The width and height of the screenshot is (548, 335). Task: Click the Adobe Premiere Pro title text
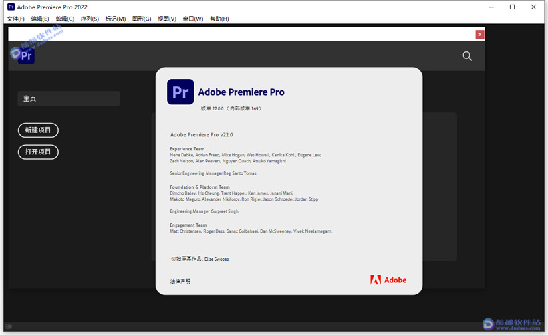(241, 92)
